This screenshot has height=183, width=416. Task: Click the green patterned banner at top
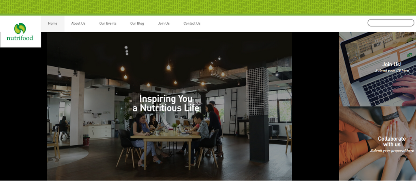(208, 7)
